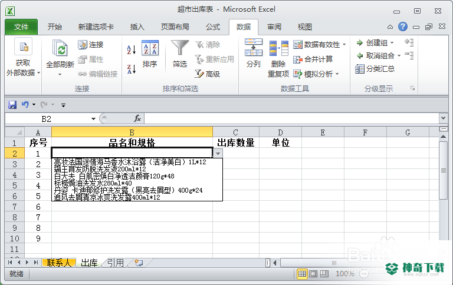Image resolution: width=453 pixels, height=285 pixels.
Task: Switch to the Insert (插入) tab
Action: coord(137,27)
